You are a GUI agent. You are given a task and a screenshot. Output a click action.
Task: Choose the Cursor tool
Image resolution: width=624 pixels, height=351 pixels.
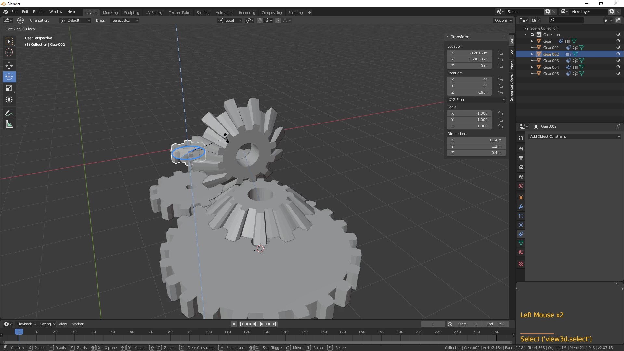9,52
